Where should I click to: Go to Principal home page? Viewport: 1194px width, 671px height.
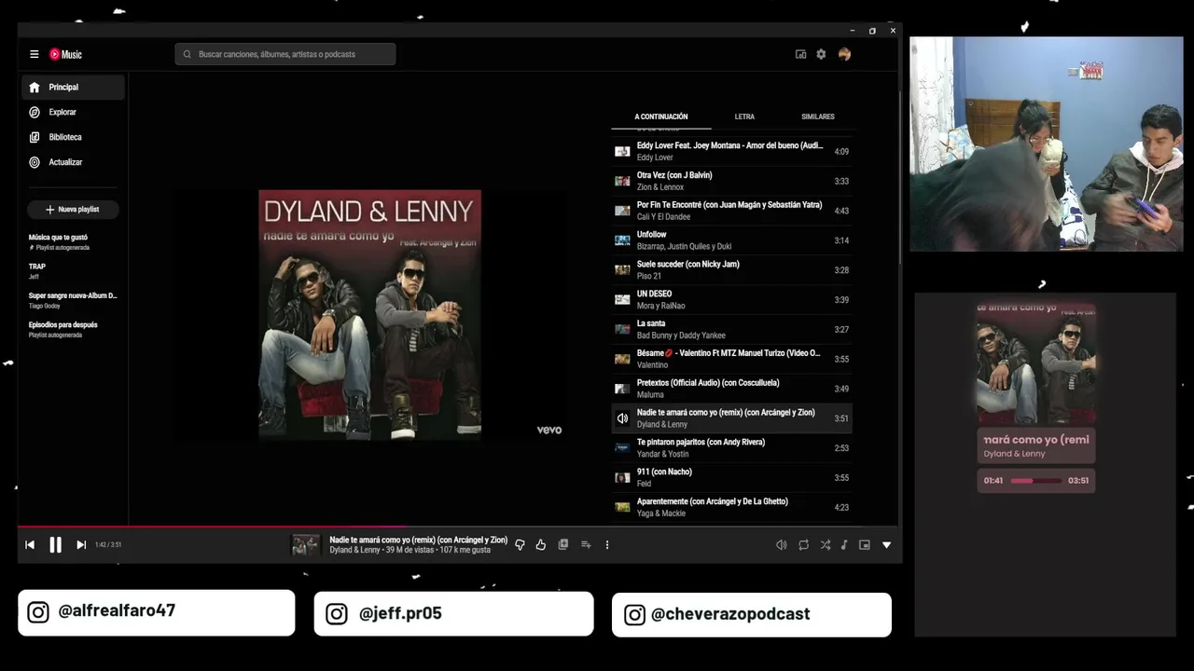73,88
